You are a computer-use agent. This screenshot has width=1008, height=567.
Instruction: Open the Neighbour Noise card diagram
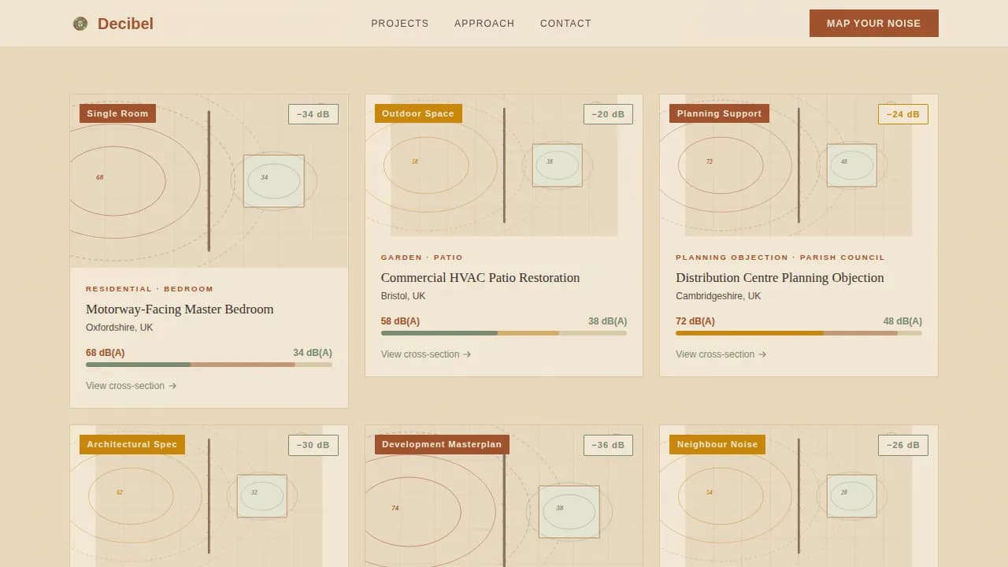799,496
